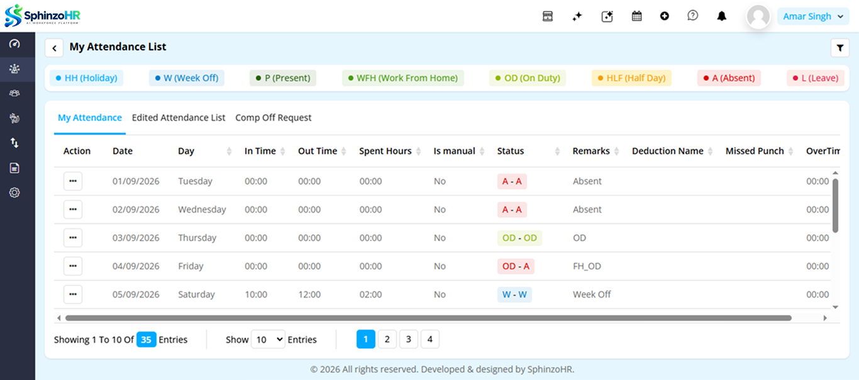Open the calendar icon in top bar

[x=636, y=16]
